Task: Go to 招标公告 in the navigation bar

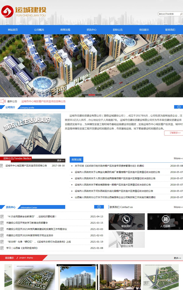Action: (118, 30)
